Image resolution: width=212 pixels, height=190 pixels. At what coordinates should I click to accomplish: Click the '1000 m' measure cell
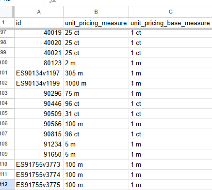click(x=96, y=83)
